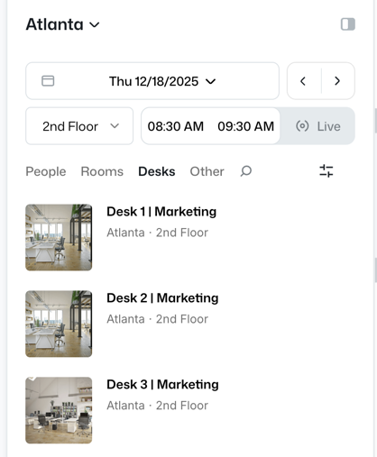Open Desk 3 | Marketing thumbnail
377x457 pixels.
[59, 410]
